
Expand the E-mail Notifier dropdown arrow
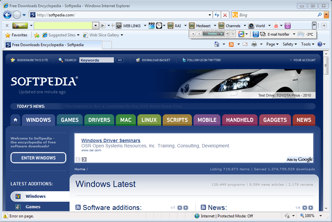point(294,34)
